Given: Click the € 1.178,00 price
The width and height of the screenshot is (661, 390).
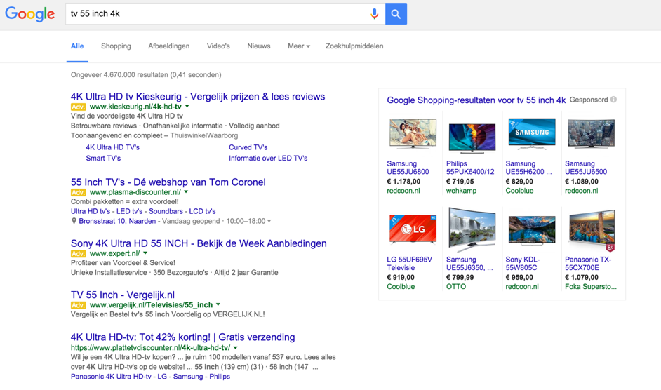Looking at the screenshot, I should coord(403,181).
